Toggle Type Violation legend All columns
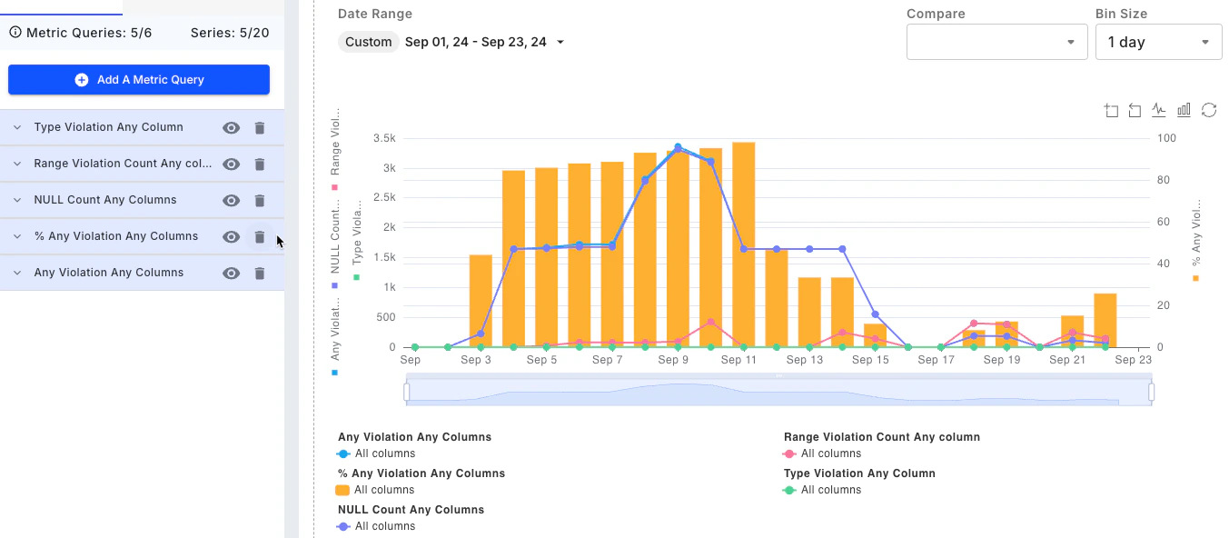Image resolution: width=1229 pixels, height=538 pixels. click(822, 490)
